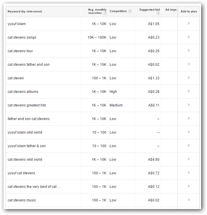Screen dimensions: 207x215
Task: Click the Ad impr. column header
Action: click(171, 10)
